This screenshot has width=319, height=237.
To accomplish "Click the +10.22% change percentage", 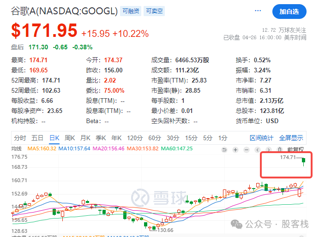I will click(130, 34).
